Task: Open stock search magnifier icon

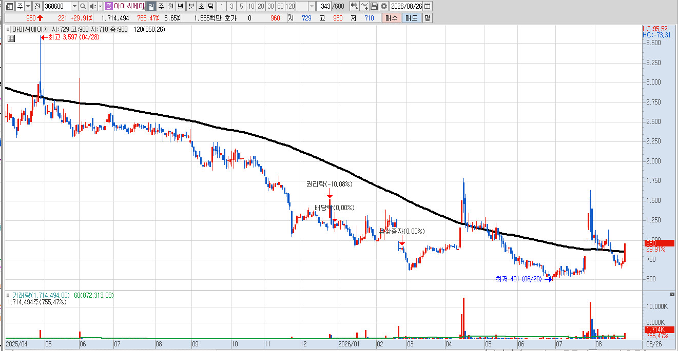Action: (83, 6)
